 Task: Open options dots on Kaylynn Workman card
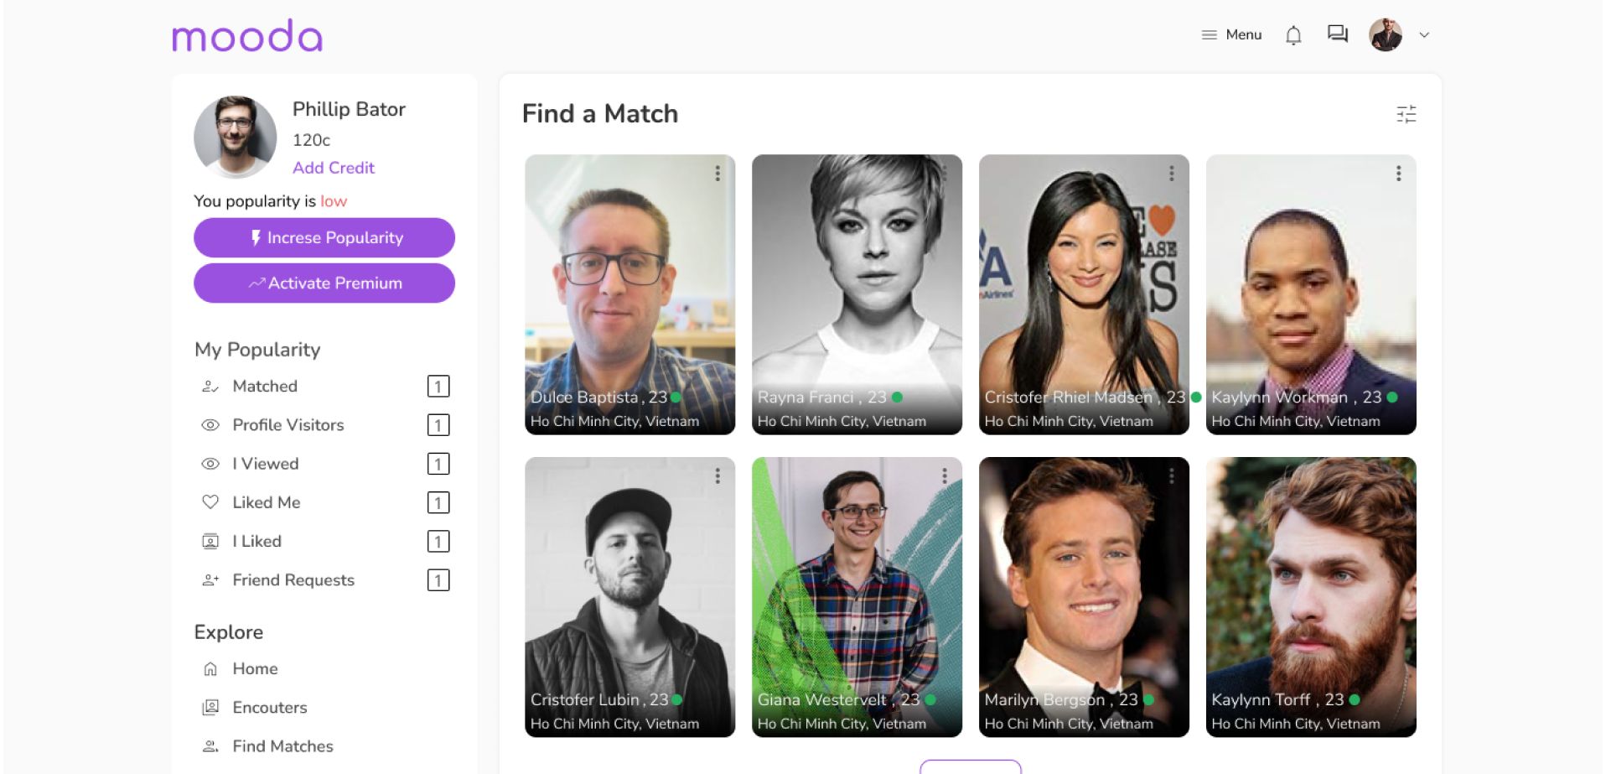1398,174
